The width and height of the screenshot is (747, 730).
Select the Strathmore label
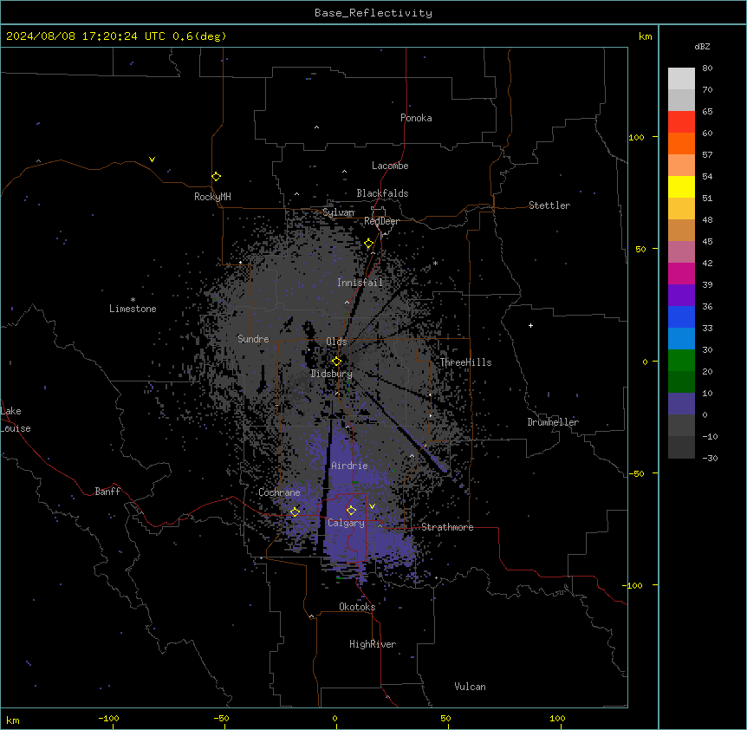click(x=447, y=527)
